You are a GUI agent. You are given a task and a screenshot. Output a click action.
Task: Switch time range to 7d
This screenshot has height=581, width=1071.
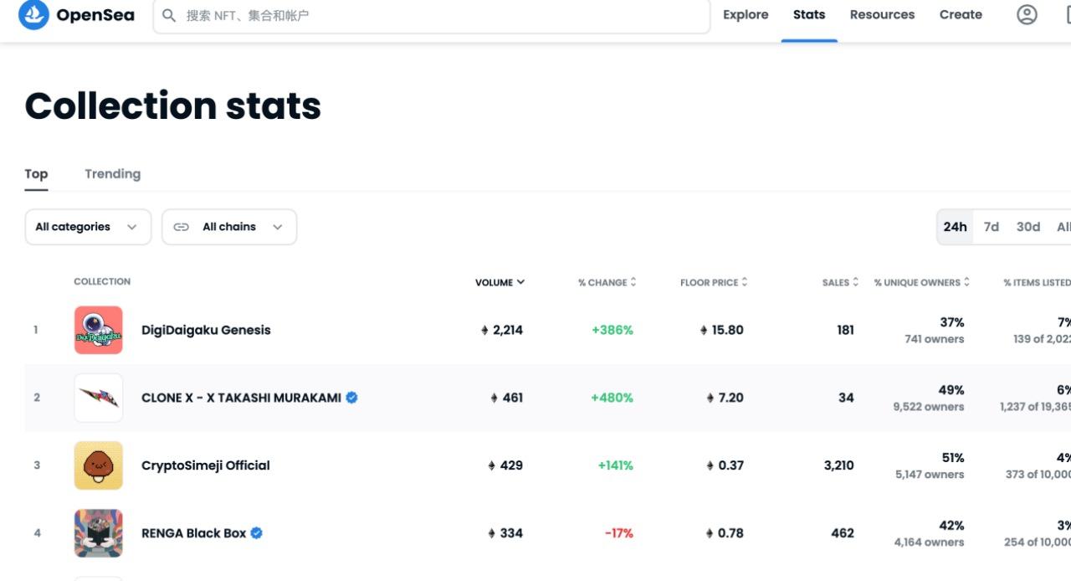tap(992, 227)
